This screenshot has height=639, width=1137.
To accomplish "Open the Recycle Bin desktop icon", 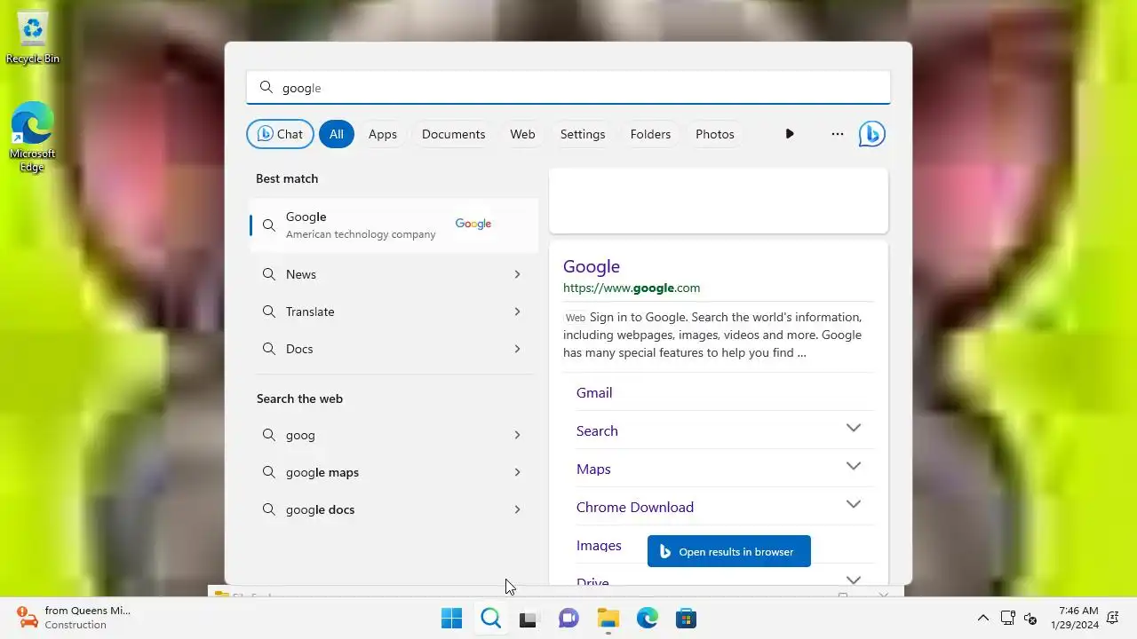I will (33, 38).
